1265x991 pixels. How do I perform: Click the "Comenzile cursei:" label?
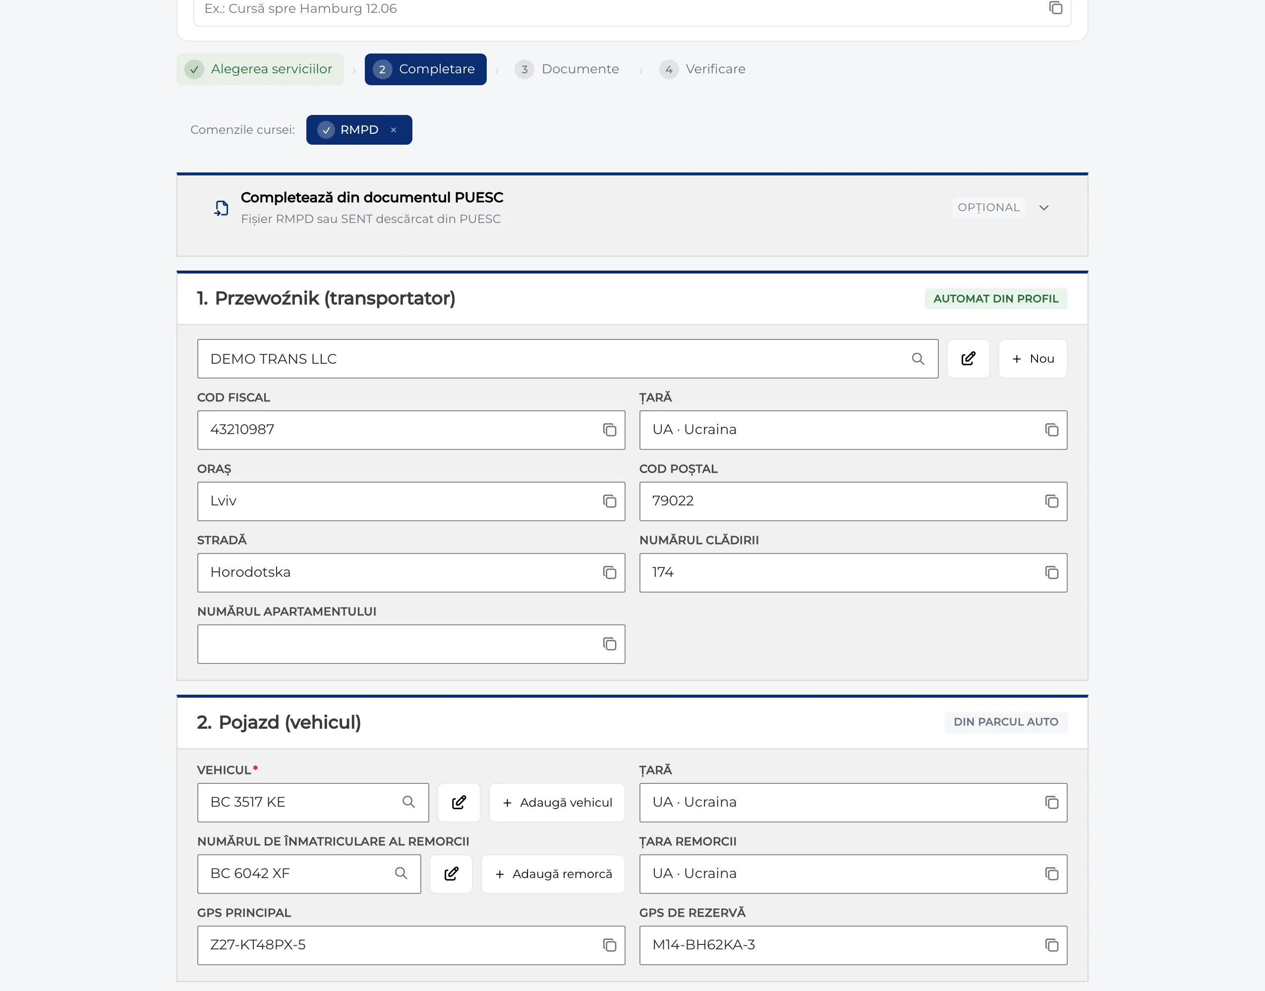click(242, 130)
